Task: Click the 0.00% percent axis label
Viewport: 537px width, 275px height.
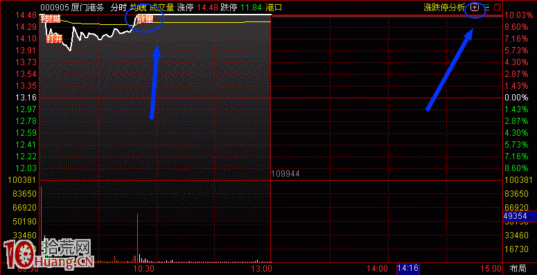Action: pyautogui.click(x=516, y=98)
